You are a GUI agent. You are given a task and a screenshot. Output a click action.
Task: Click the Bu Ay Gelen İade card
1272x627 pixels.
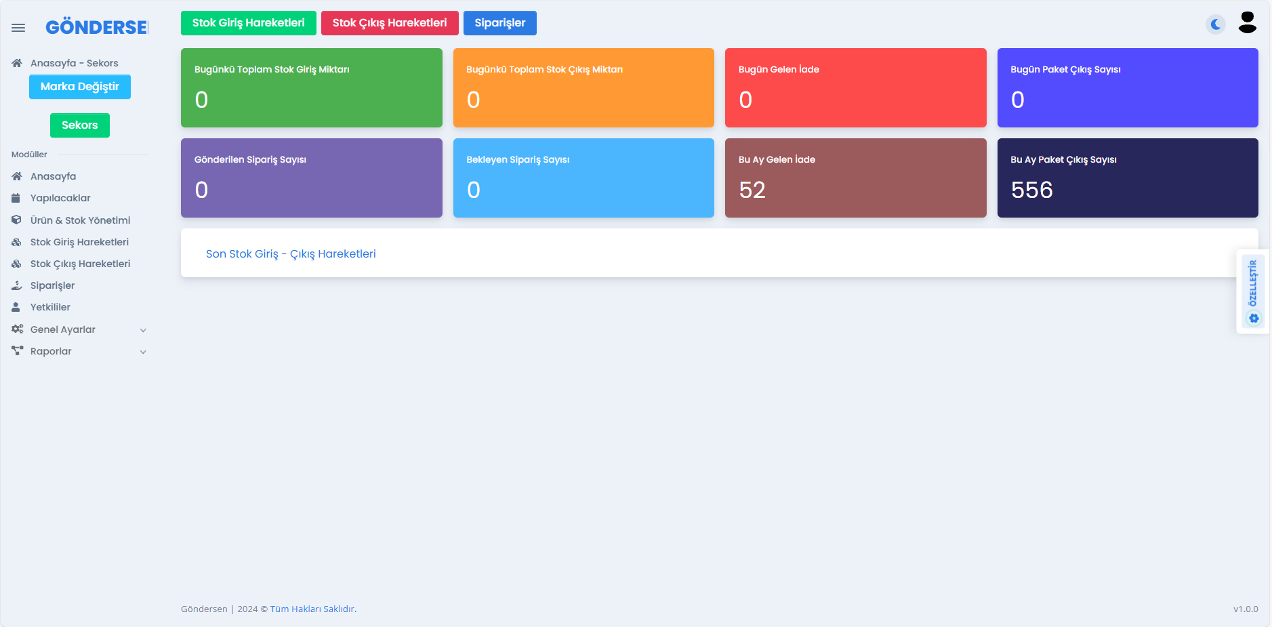coord(856,178)
